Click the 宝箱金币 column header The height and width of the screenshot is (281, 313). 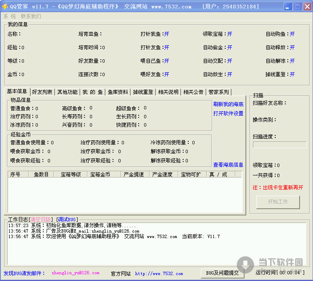pyautogui.click(x=104, y=175)
